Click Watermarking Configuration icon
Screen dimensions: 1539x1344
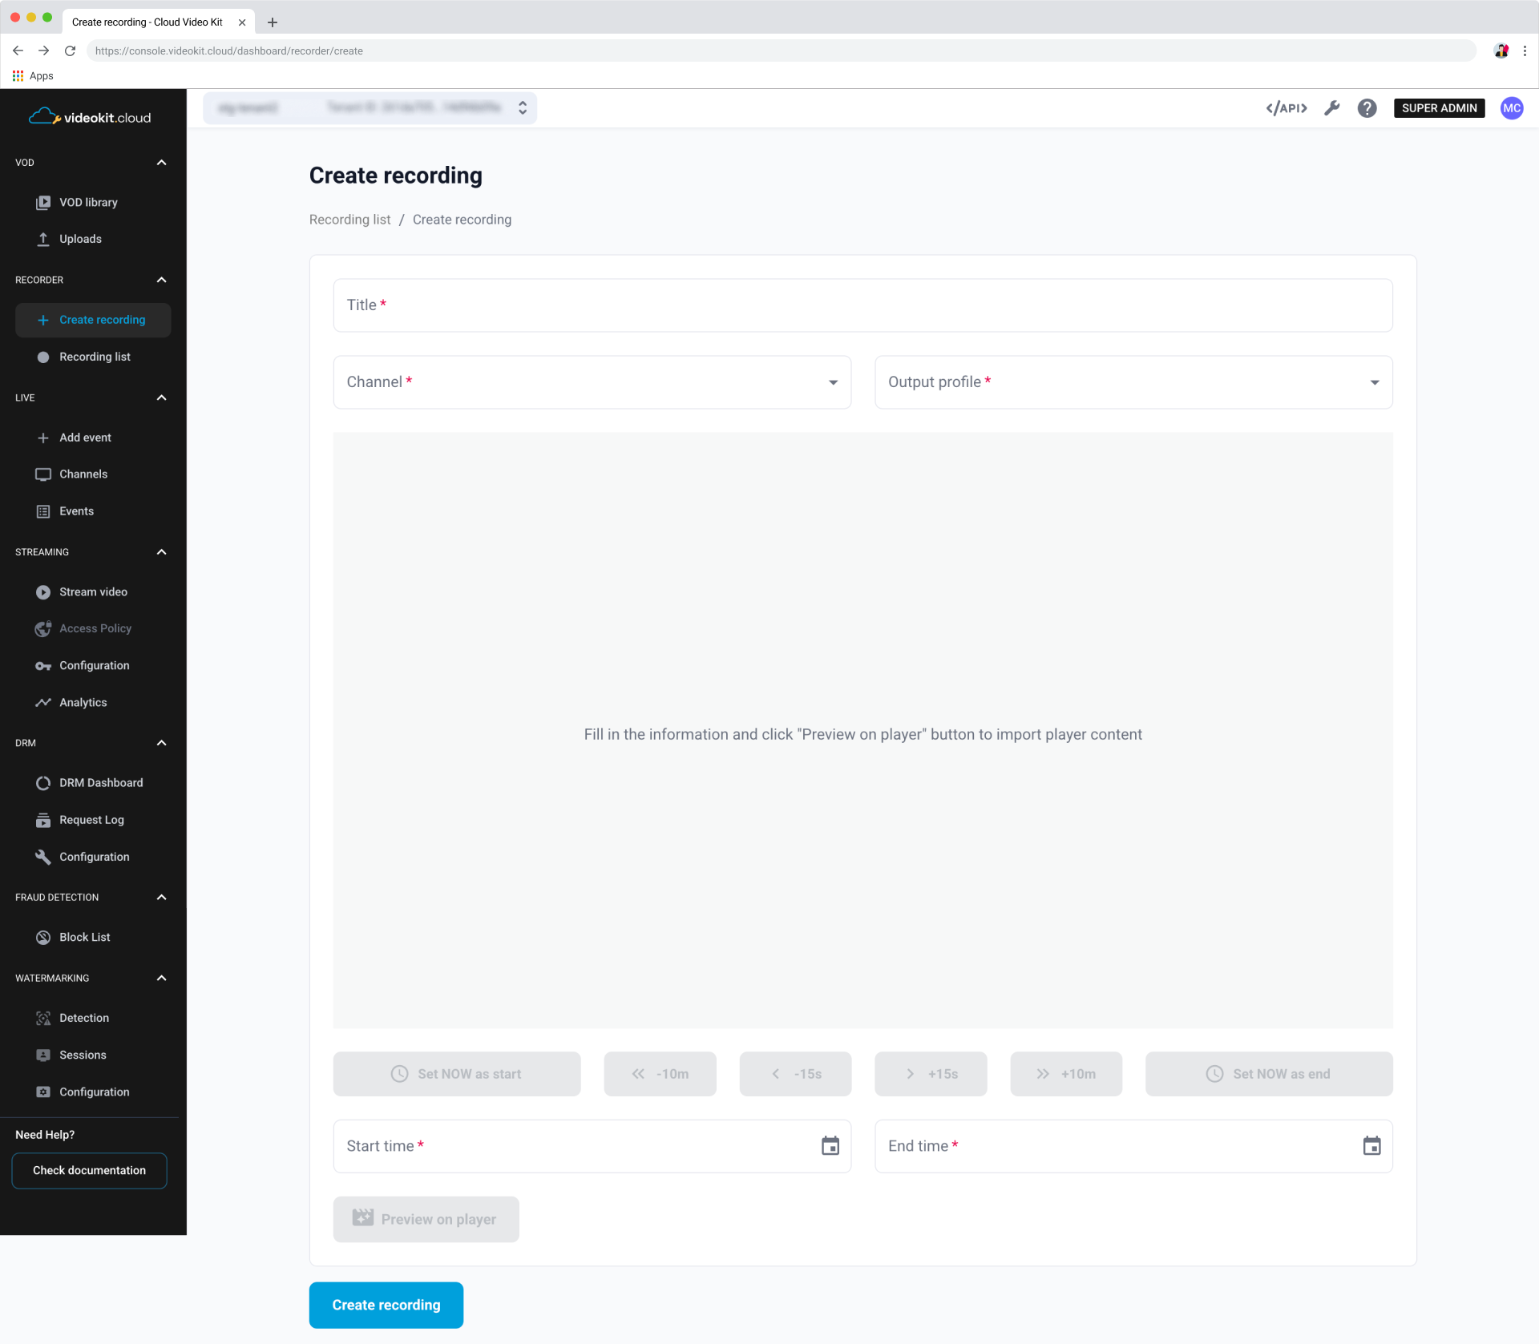click(x=43, y=1092)
